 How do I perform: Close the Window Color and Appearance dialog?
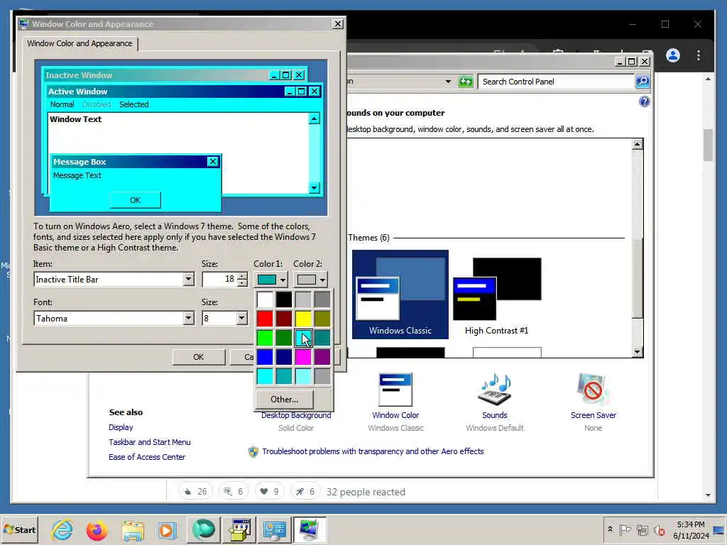coord(337,24)
